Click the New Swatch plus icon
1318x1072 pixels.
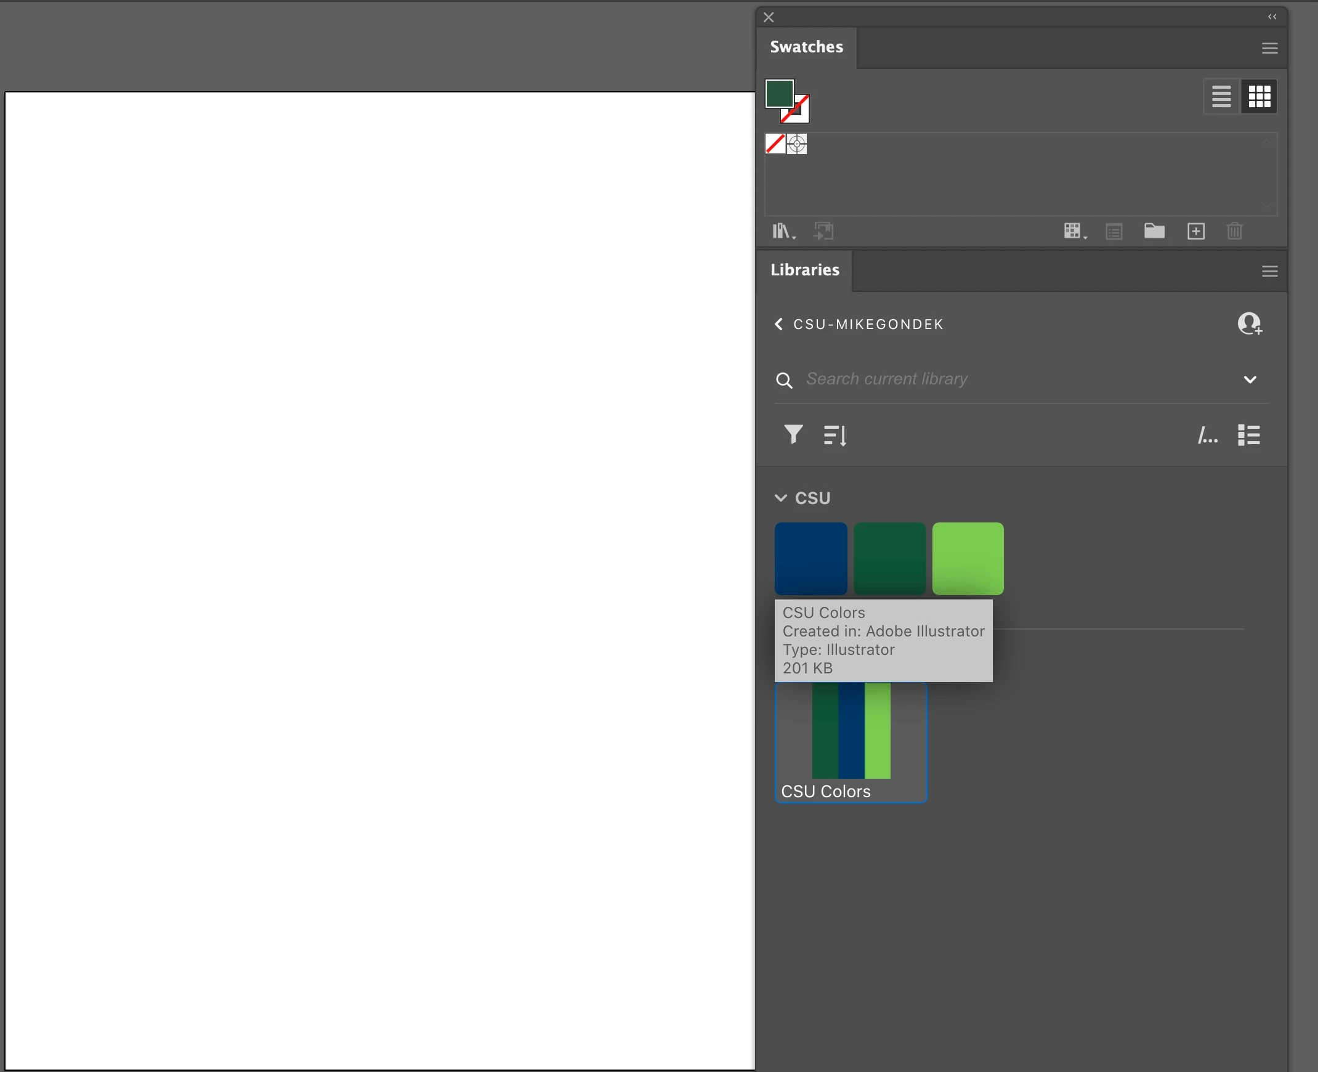(x=1196, y=232)
